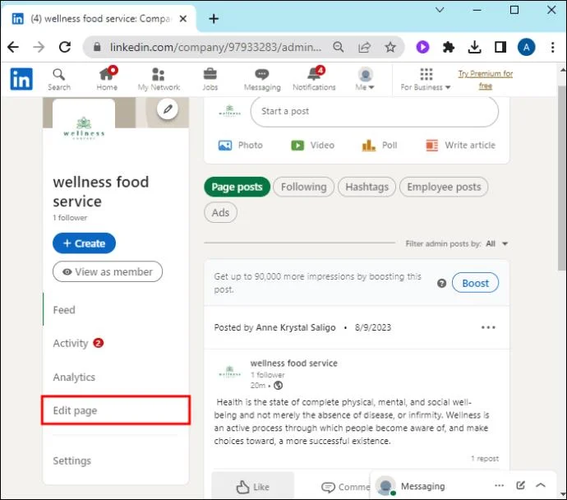The image size is (567, 500).
Task: Create a Poll
Action: tap(380, 146)
